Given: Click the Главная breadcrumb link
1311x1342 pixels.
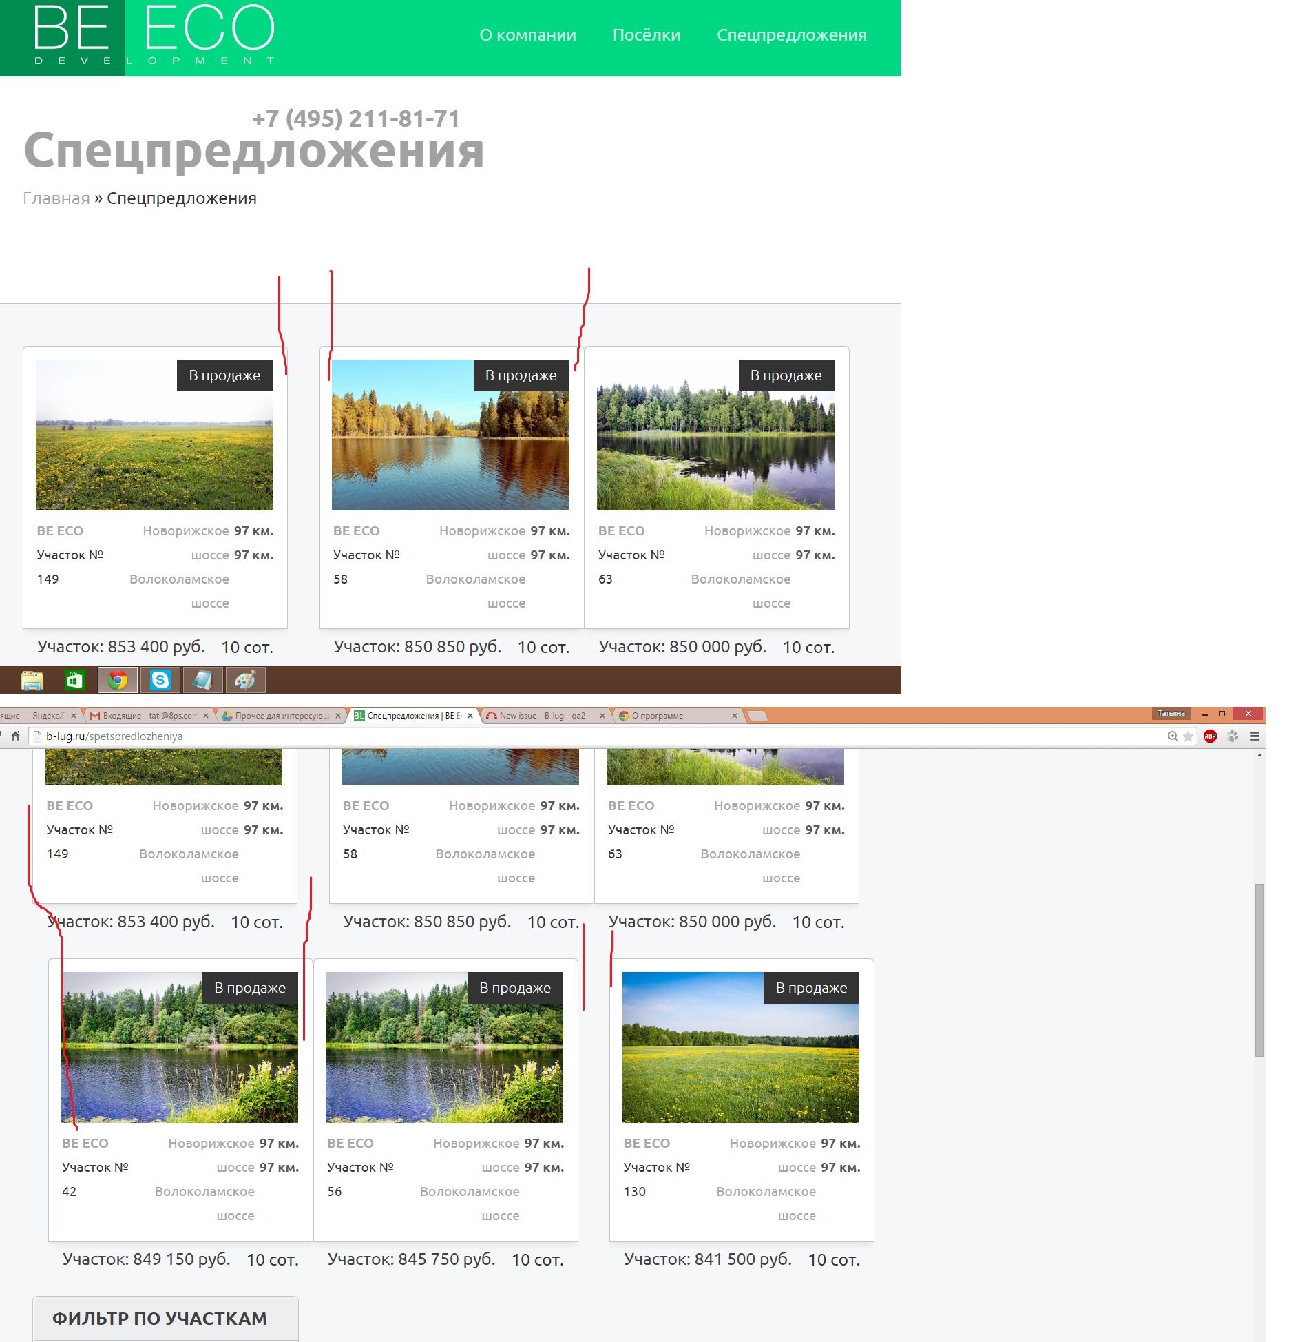Looking at the screenshot, I should 56,198.
